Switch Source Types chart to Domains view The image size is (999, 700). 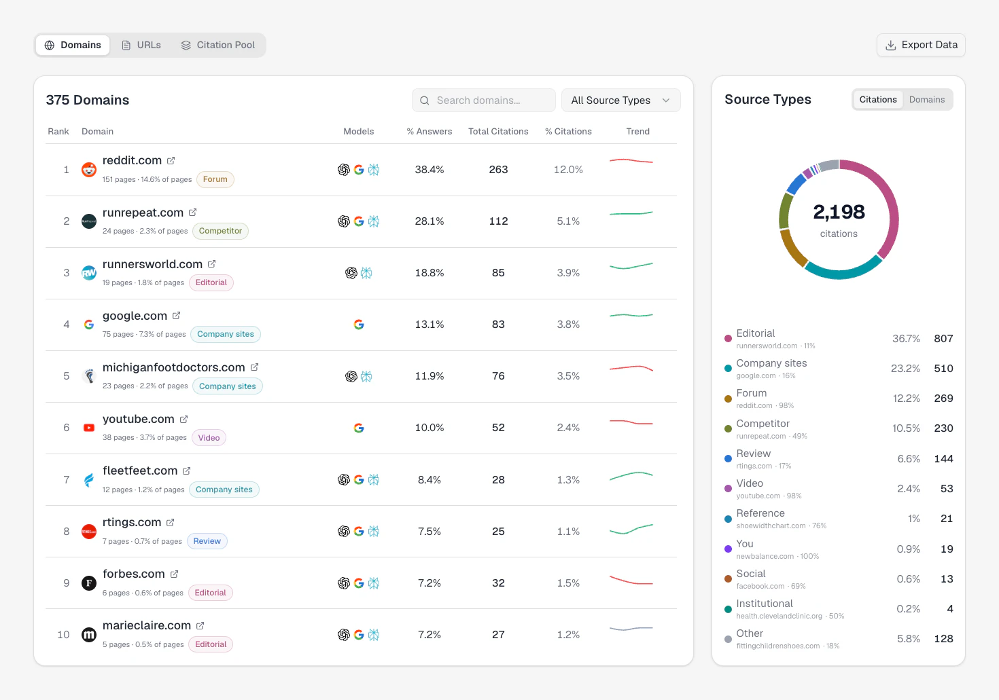[x=927, y=100]
